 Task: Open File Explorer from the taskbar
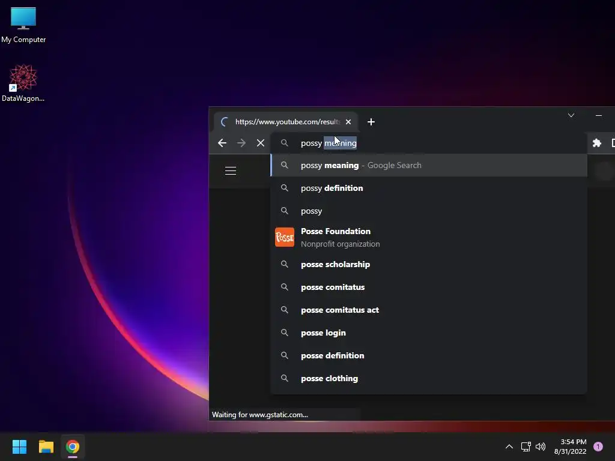click(x=46, y=447)
